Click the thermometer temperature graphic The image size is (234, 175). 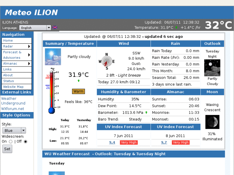click(52, 91)
